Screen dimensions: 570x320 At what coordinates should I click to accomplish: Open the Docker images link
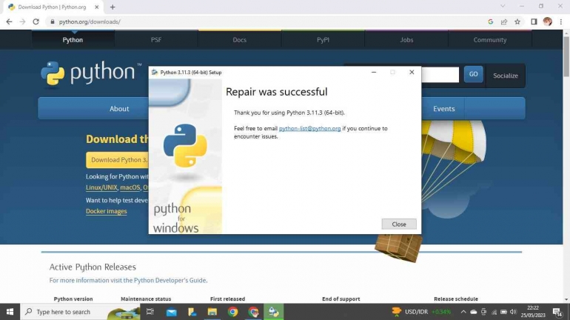[x=106, y=211]
